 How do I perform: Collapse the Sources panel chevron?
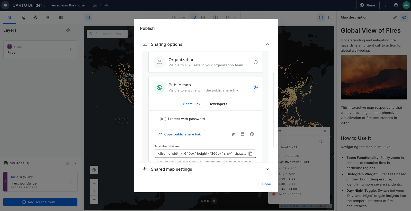tap(75, 163)
